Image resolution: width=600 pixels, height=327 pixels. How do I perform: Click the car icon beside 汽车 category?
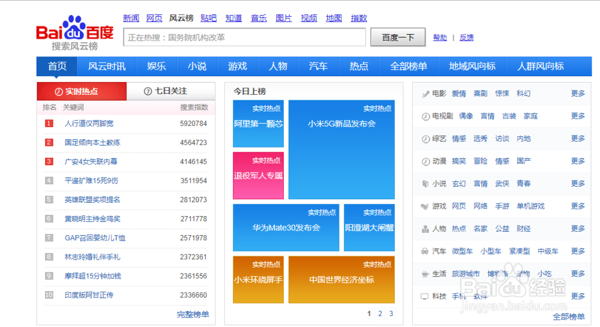pos(425,251)
